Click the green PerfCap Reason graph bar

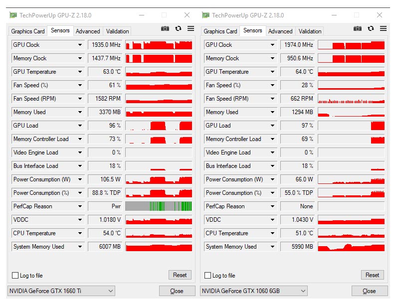pyautogui.click(x=159, y=206)
